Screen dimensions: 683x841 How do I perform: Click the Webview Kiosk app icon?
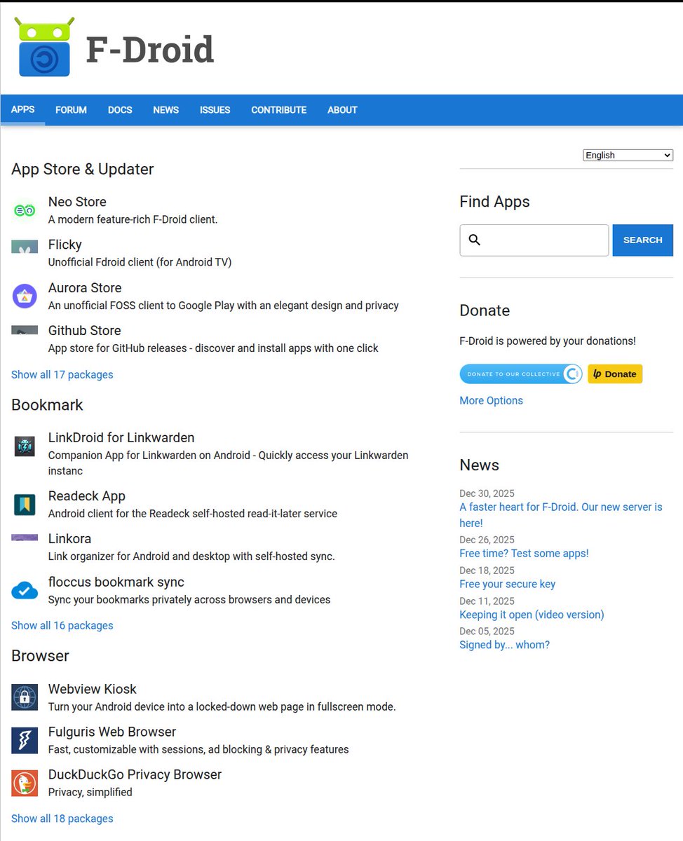coord(25,697)
